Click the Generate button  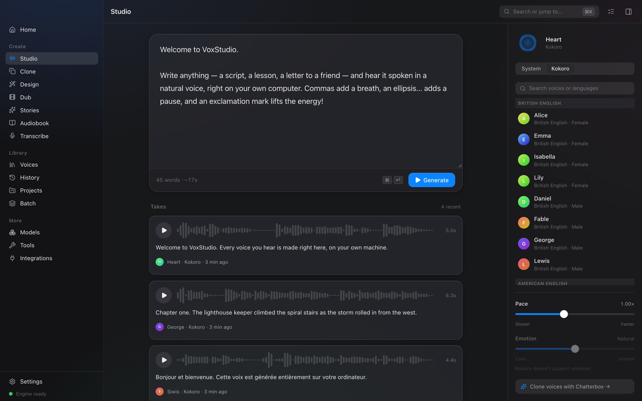click(x=432, y=180)
